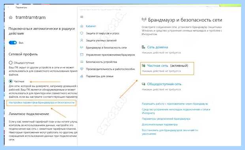
Task: Open Параметры для семьи
Action: [100, 76]
